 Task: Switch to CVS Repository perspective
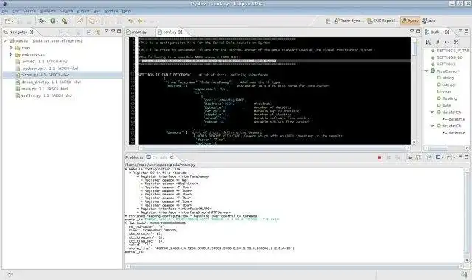click(382, 21)
